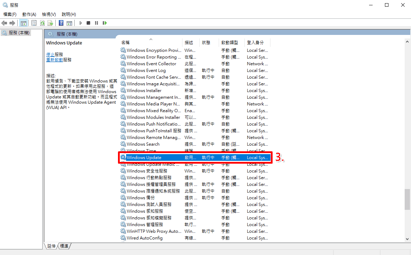Screen dimensions: 411x255
Task: Click the Pause Service toolbar icon
Action: pyautogui.click(x=96, y=23)
